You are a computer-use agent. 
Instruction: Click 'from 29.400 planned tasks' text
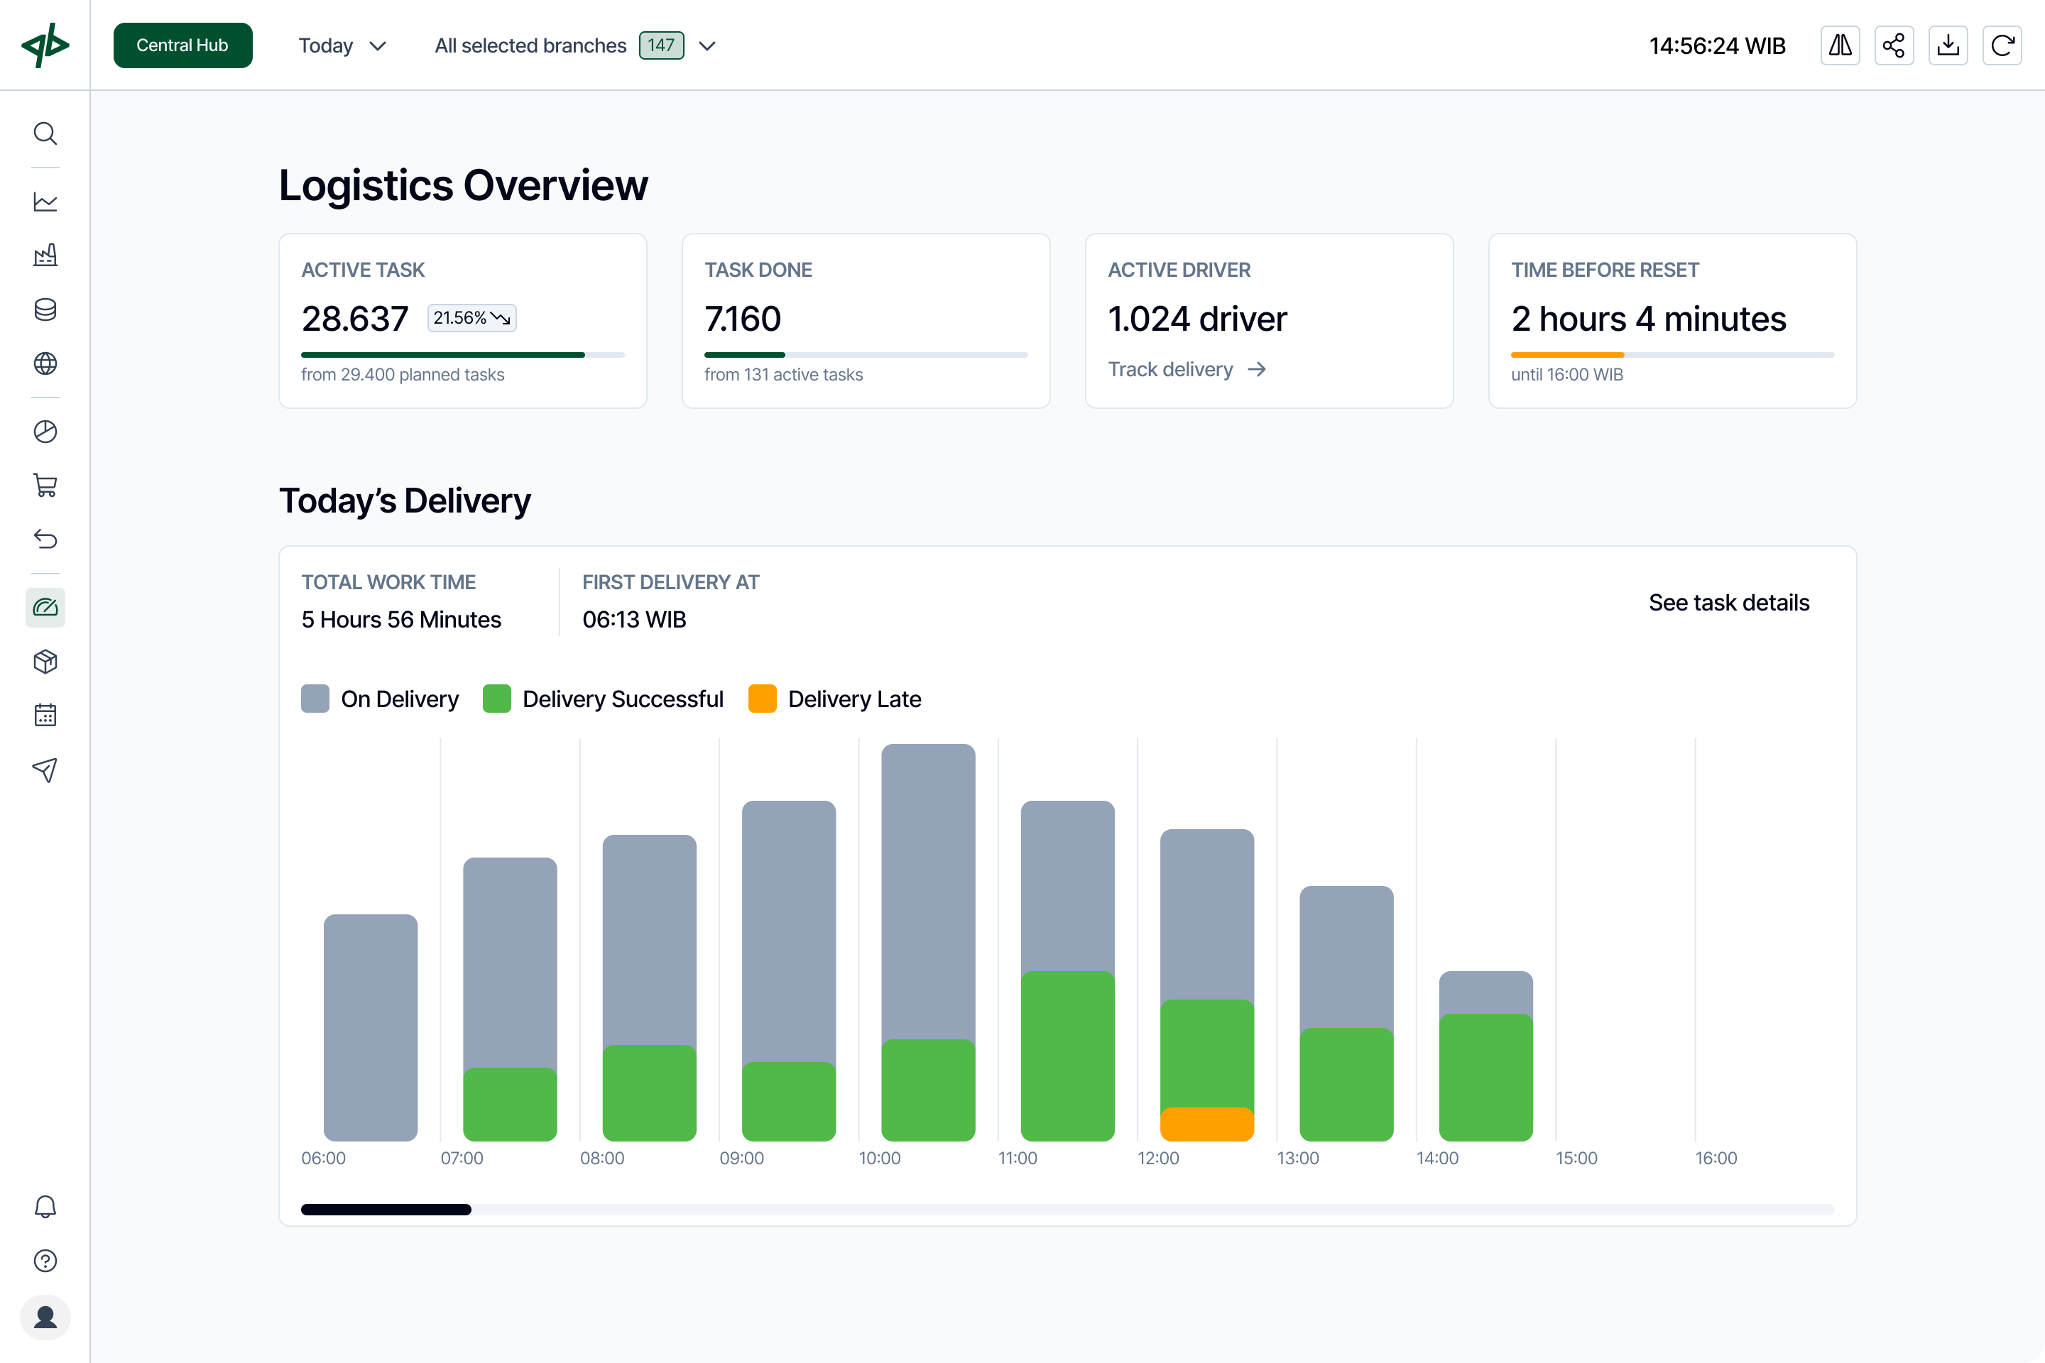tap(403, 375)
